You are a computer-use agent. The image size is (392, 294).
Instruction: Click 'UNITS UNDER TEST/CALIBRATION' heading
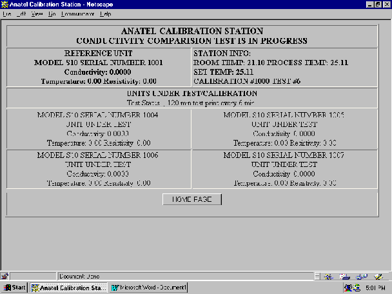[x=192, y=93]
